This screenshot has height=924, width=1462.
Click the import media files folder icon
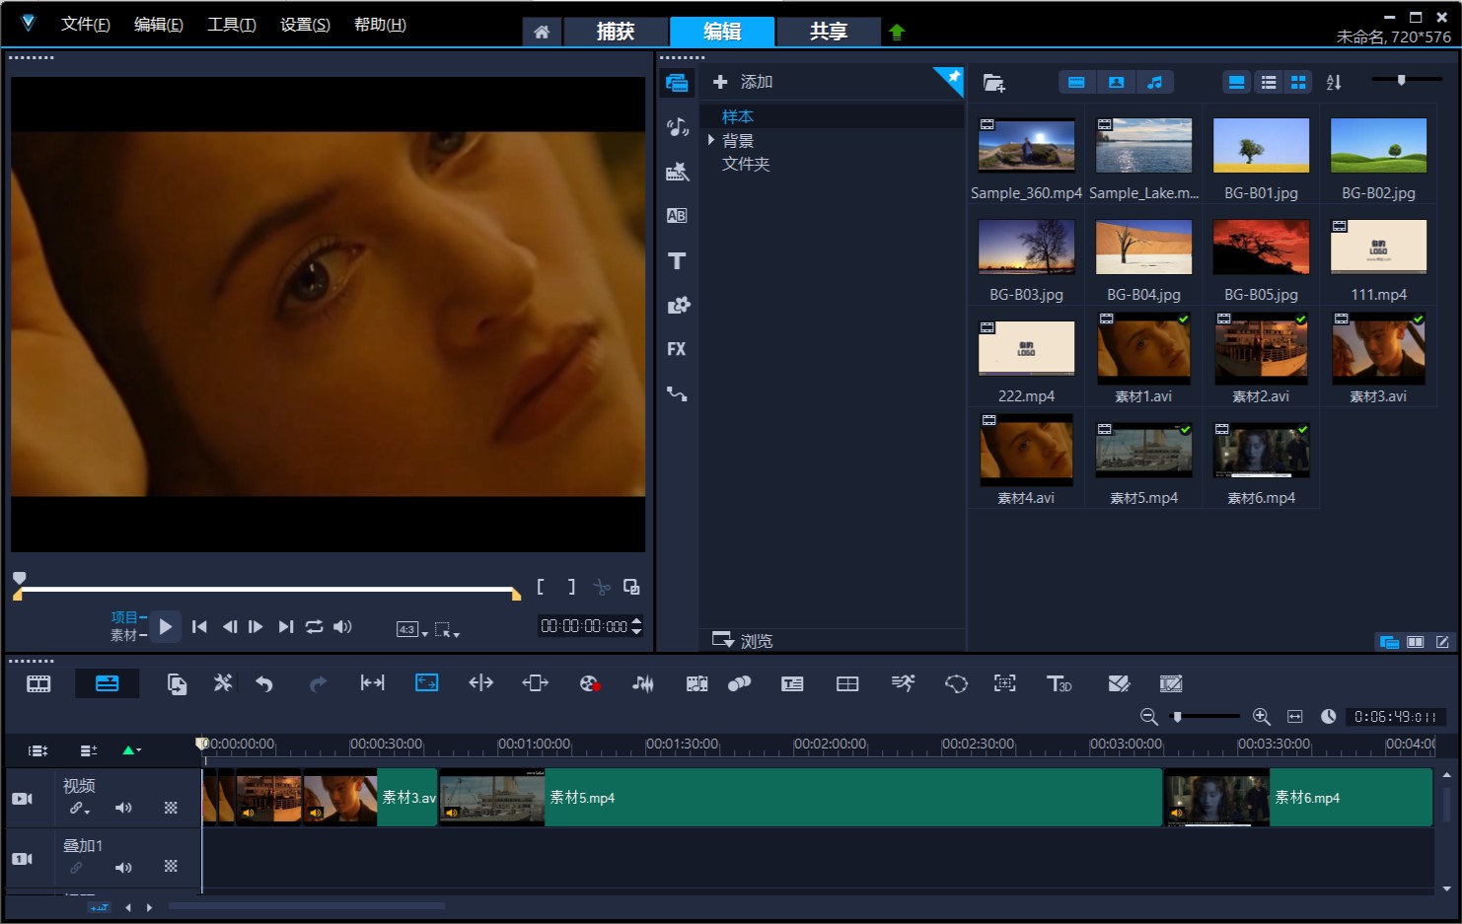click(x=993, y=83)
